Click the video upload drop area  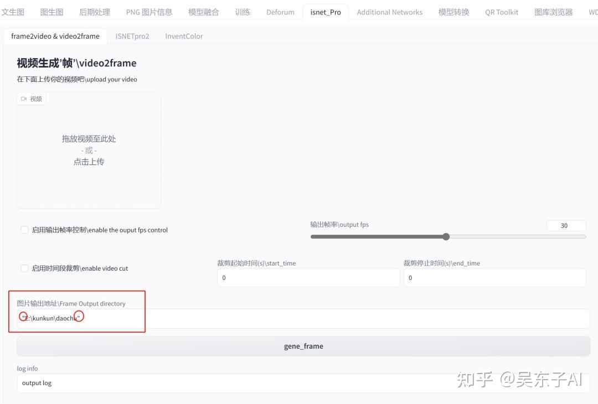pos(89,151)
